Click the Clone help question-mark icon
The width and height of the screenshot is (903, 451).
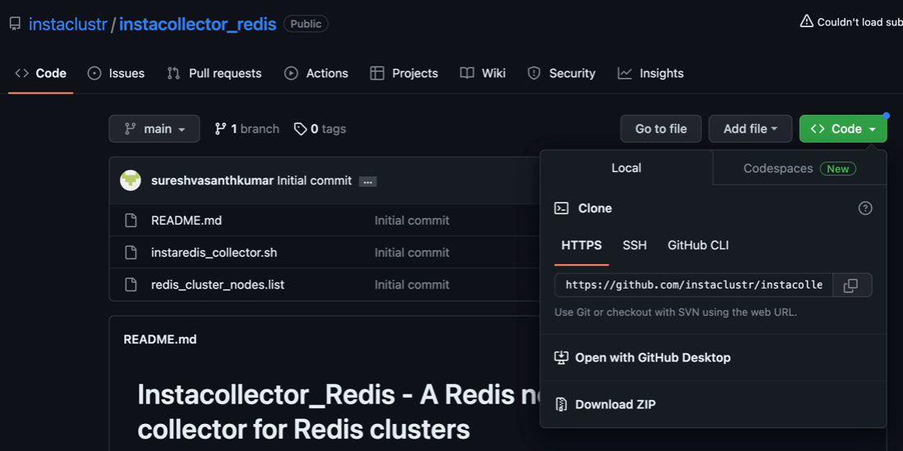click(x=865, y=208)
